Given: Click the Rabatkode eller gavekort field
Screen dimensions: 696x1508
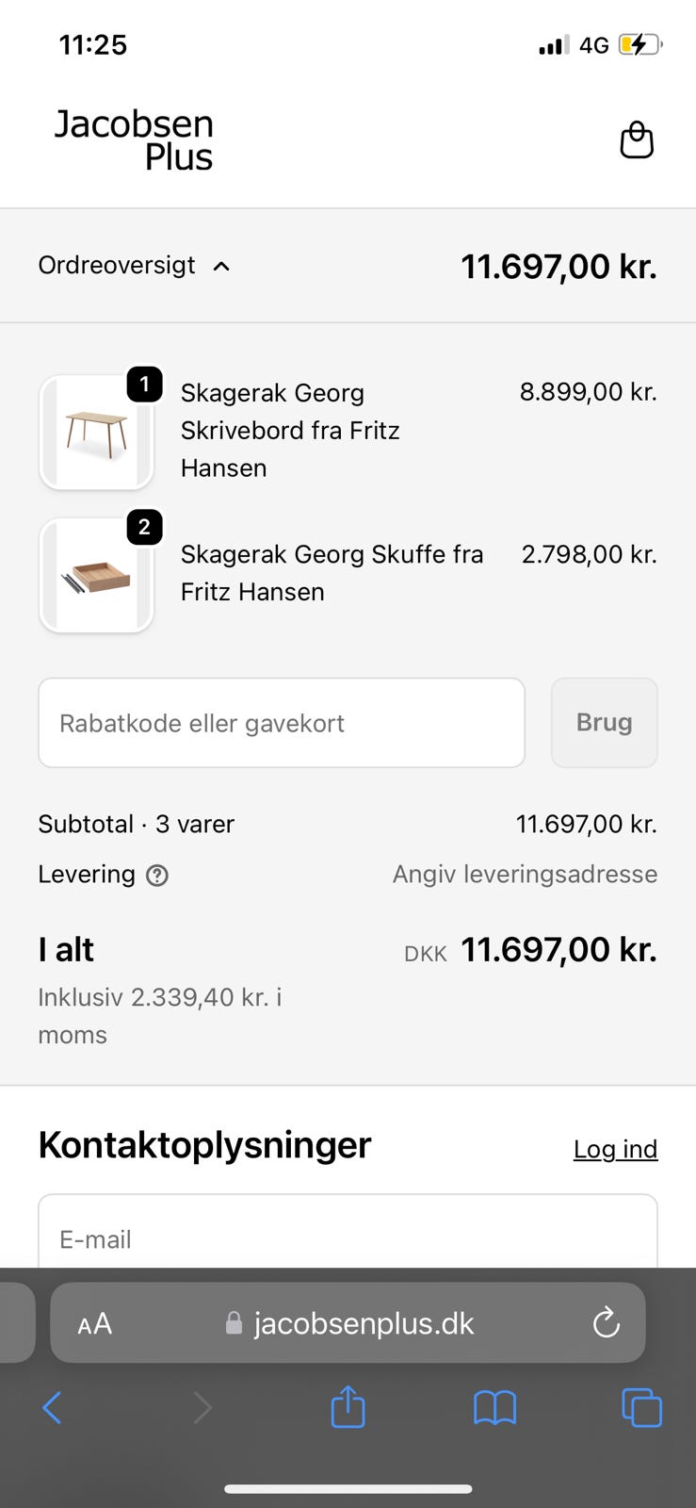Looking at the screenshot, I should point(281,723).
